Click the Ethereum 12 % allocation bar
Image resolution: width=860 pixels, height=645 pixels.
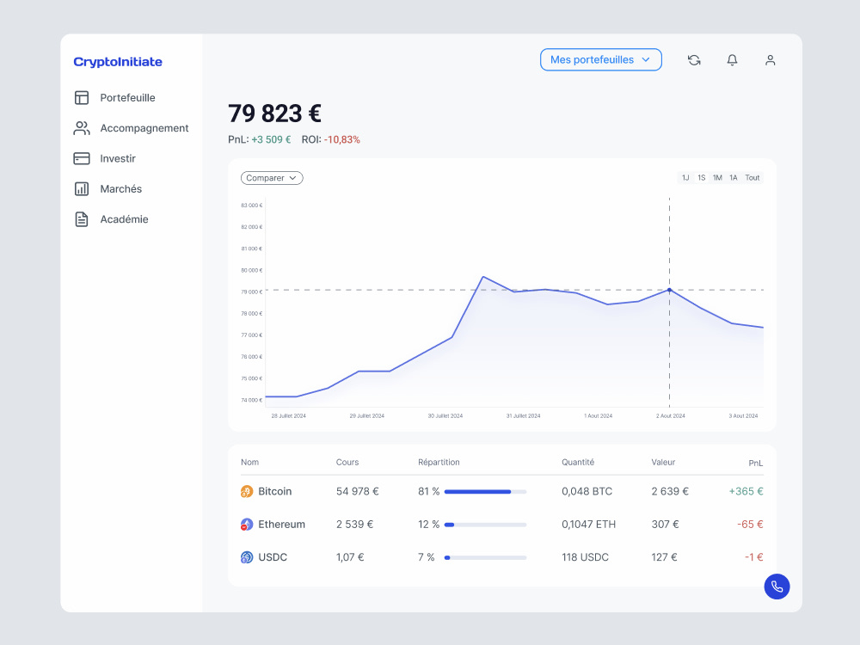485,525
